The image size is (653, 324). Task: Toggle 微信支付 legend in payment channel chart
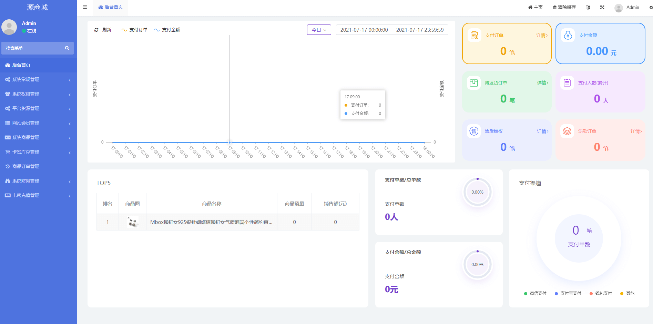coord(535,293)
